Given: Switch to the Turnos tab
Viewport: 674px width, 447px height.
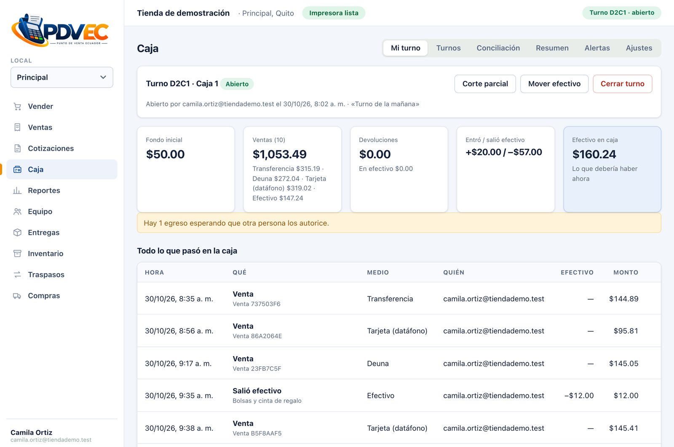Looking at the screenshot, I should pos(448,48).
